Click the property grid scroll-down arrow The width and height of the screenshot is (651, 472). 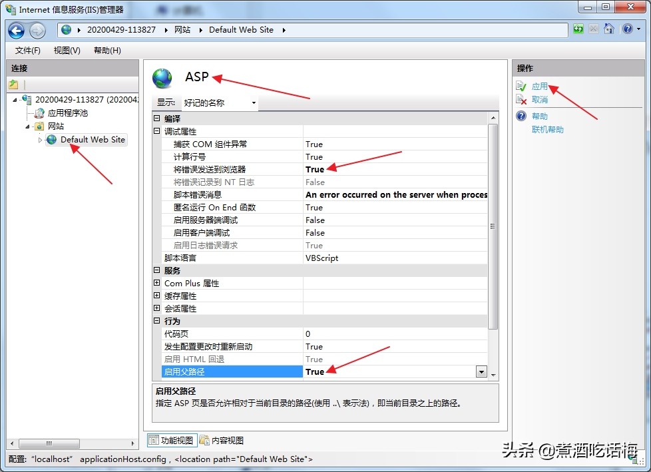tap(493, 375)
